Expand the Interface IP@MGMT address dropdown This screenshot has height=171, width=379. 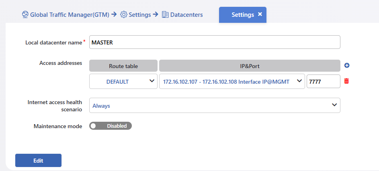coord(232,81)
